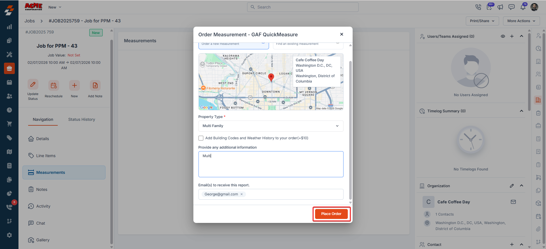Add a user via Users/Teams plus icon
The height and width of the screenshot is (249, 546).
(512, 36)
